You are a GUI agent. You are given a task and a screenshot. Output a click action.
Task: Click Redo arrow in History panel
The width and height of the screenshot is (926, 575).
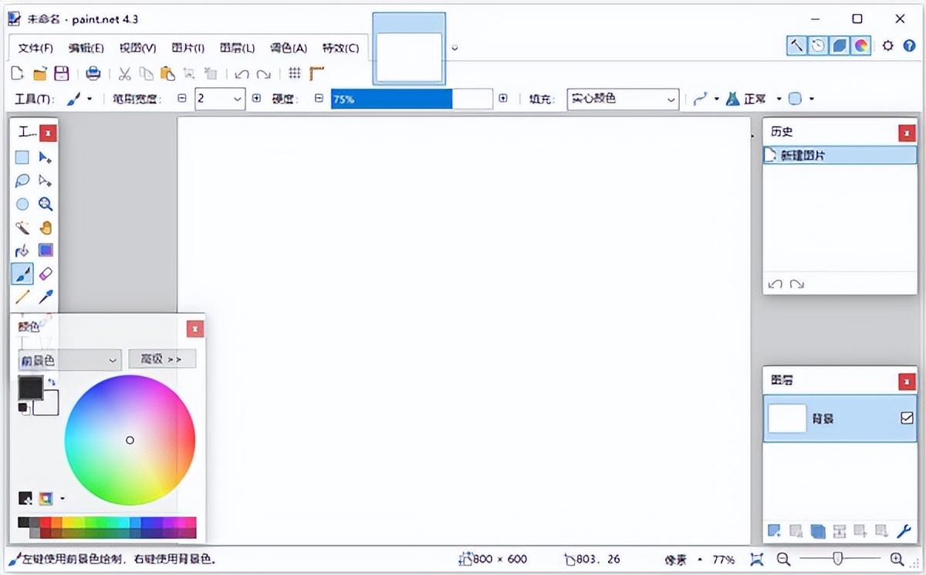click(797, 284)
